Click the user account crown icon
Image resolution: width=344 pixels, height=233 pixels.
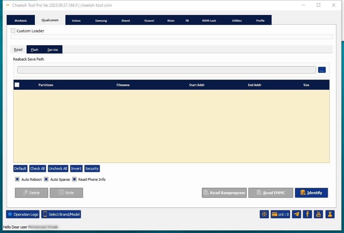pos(330,214)
